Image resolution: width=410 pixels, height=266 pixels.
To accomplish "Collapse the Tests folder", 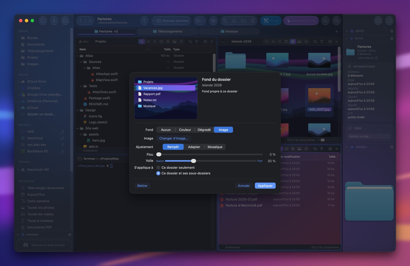I will (x=81, y=86).
